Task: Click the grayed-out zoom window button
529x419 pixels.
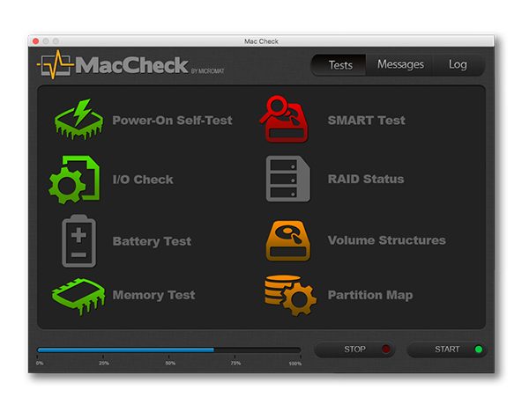Action: 56,41
